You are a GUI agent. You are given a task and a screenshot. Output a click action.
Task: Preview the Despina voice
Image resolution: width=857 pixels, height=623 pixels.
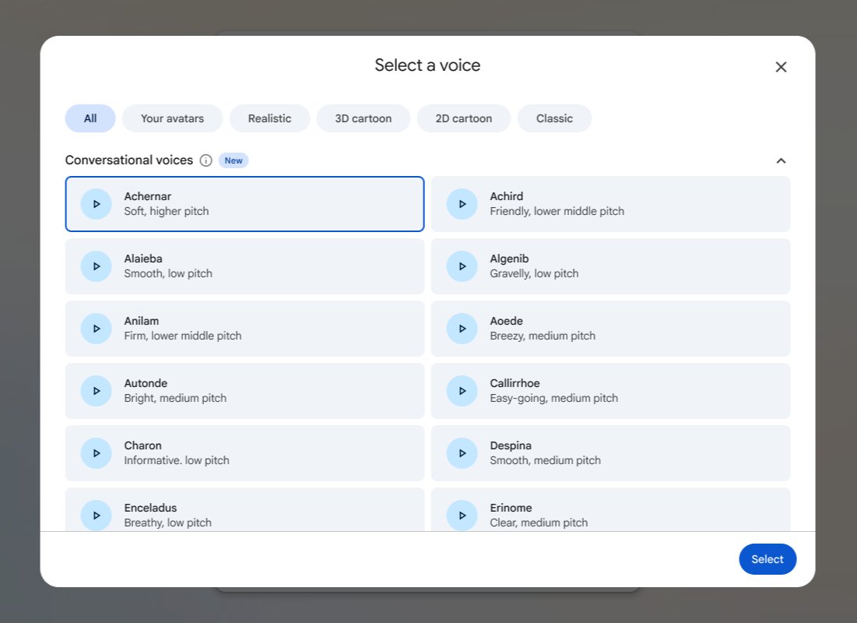462,453
